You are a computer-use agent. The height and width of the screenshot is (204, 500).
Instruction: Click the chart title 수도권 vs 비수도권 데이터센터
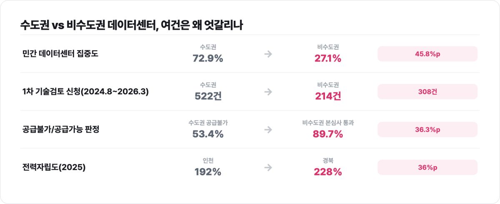[88, 25]
